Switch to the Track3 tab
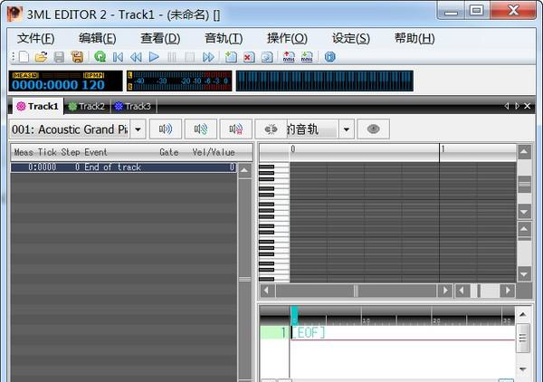 [x=133, y=106]
